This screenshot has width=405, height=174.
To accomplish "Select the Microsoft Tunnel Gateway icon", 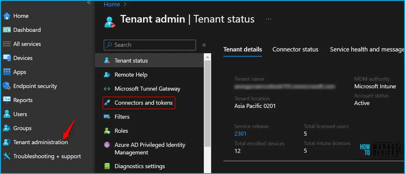I will point(107,89).
